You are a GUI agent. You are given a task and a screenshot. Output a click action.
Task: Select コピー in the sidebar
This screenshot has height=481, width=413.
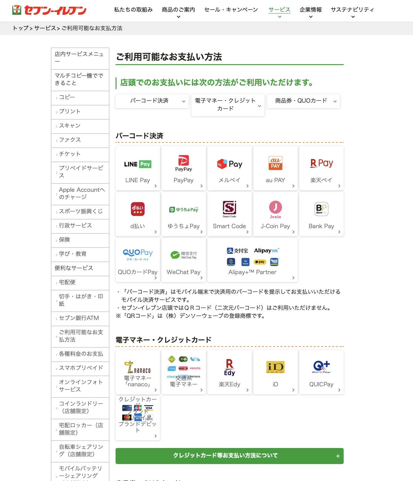coord(80,98)
